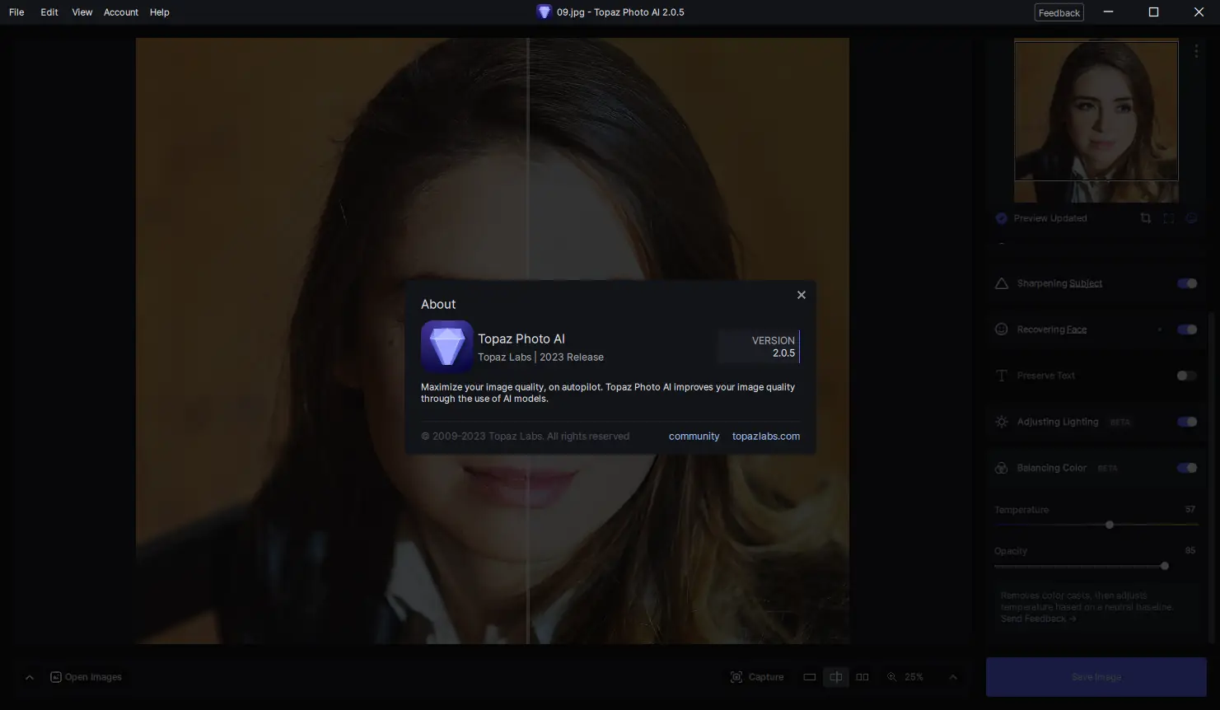Select the navigator preview thumbnail
Viewport: 1220px width, 710px height.
click(x=1096, y=121)
